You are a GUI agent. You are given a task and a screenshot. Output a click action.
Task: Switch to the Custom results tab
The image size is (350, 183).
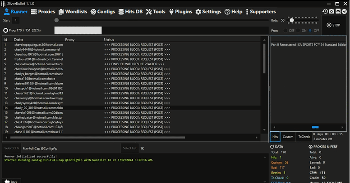click(x=288, y=137)
